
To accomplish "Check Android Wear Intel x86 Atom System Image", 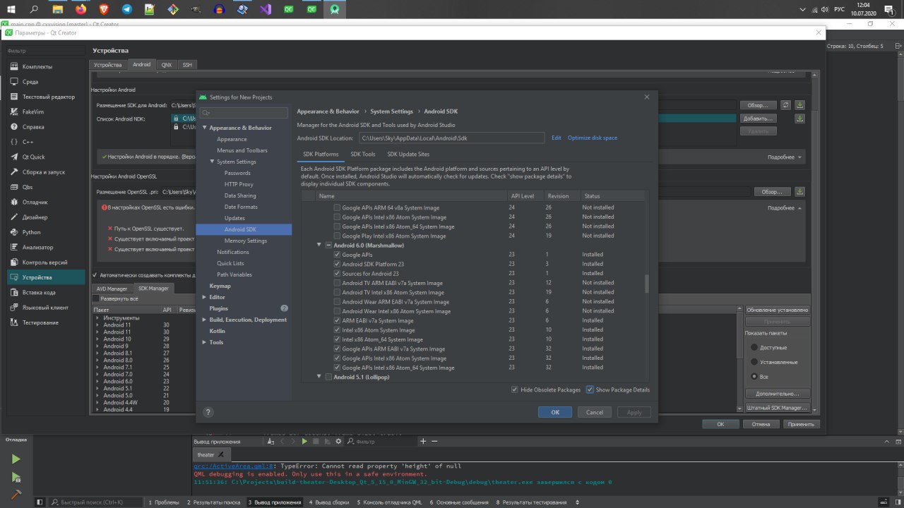I will 337,311.
